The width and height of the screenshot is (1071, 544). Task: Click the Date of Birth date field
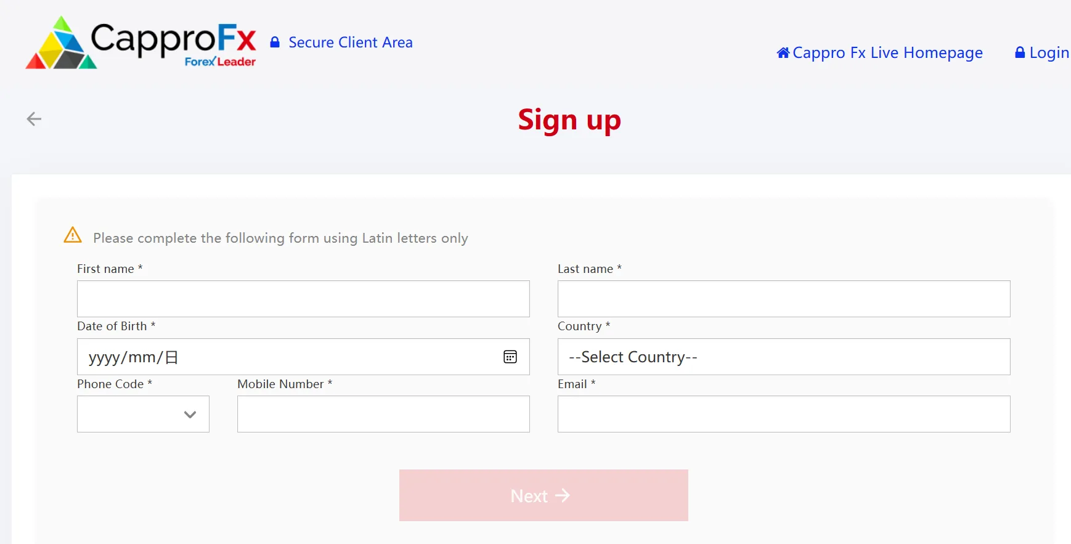303,357
